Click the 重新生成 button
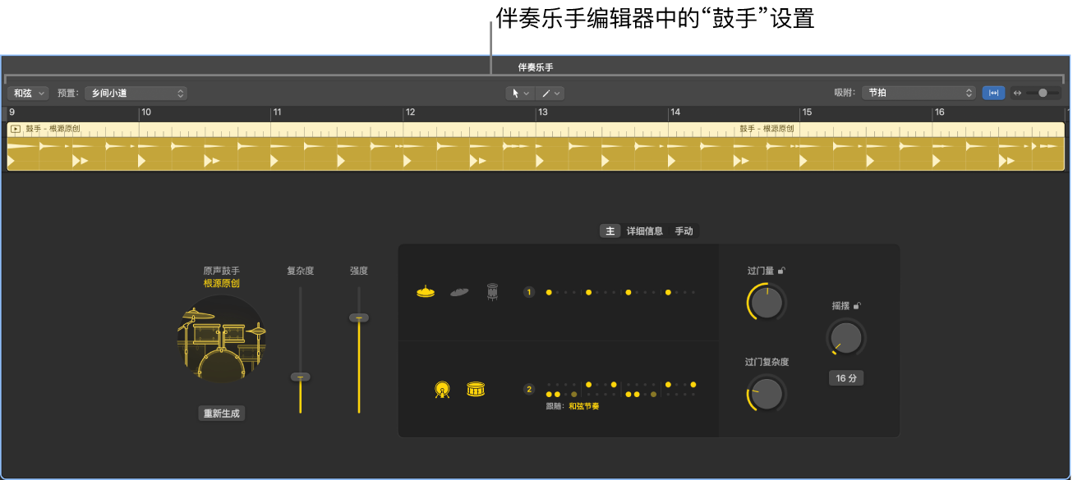 [222, 414]
